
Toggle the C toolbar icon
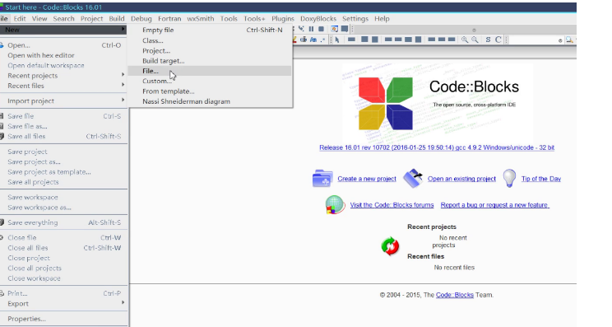coord(498,40)
